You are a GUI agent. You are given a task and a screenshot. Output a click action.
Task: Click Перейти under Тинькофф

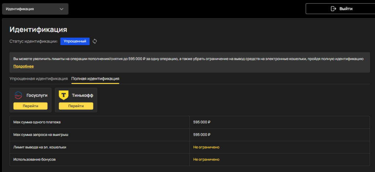[76, 106]
